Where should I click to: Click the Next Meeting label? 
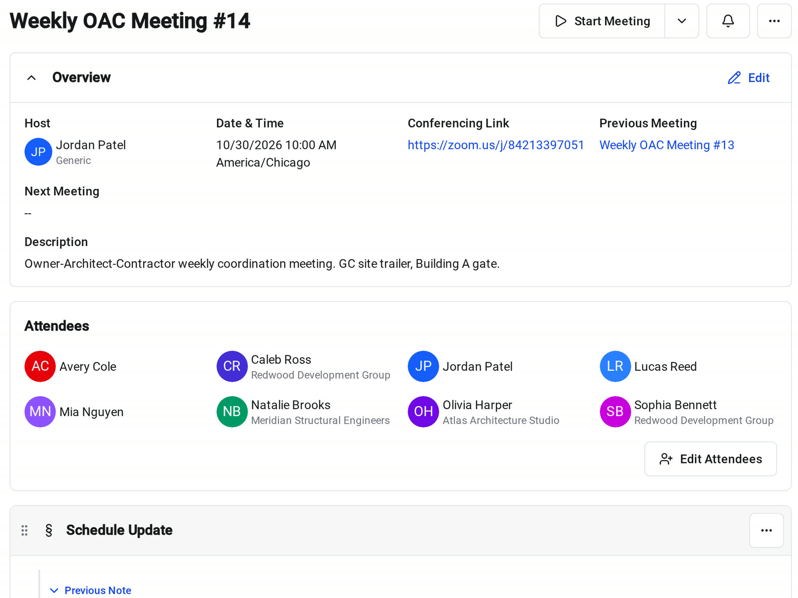[x=62, y=191]
